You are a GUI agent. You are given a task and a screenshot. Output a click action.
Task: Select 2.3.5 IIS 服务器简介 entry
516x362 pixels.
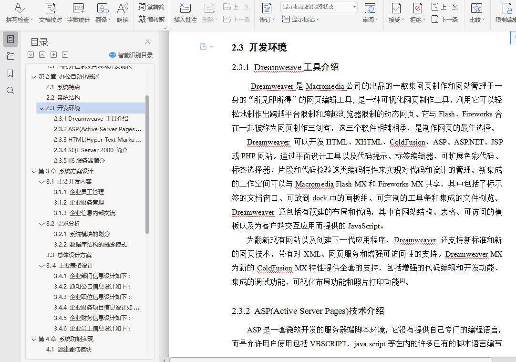point(79,161)
